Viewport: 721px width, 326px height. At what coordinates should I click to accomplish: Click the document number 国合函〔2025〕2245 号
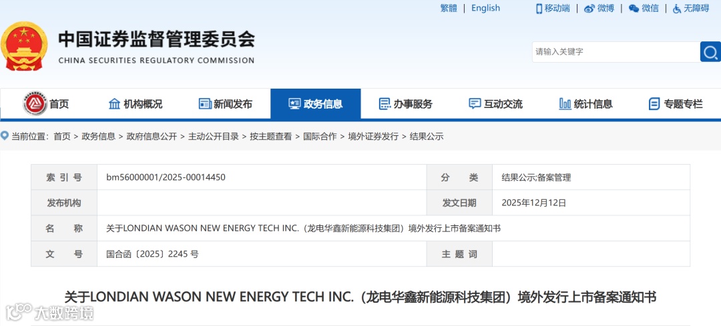pyautogui.click(x=152, y=254)
